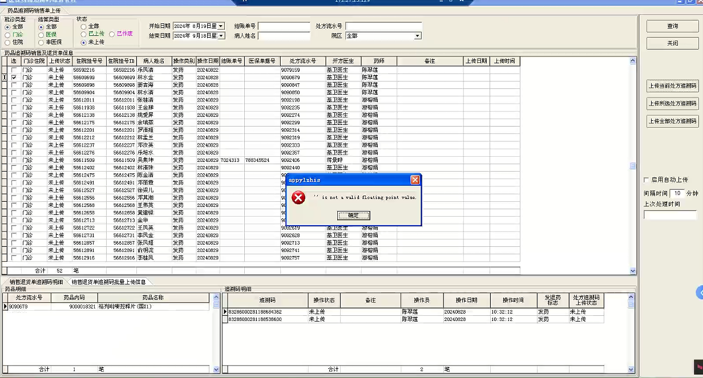
Task: Click 上传当前处方追溯码 button
Action: 672,87
